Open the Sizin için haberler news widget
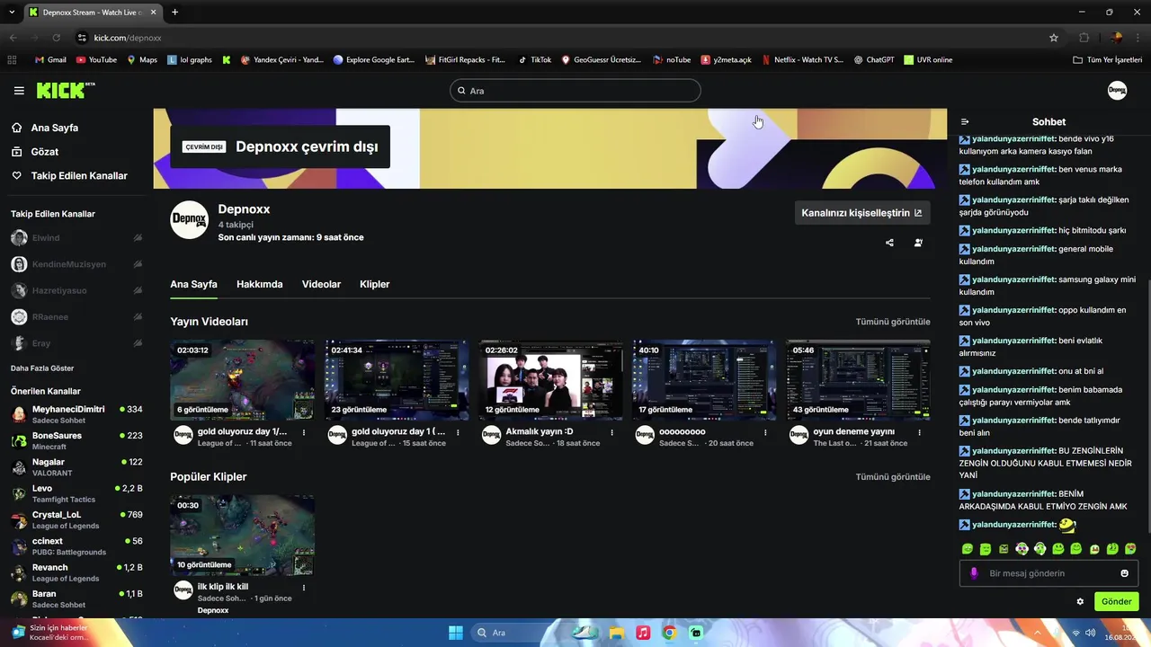This screenshot has height=647, width=1151. pos(50,633)
